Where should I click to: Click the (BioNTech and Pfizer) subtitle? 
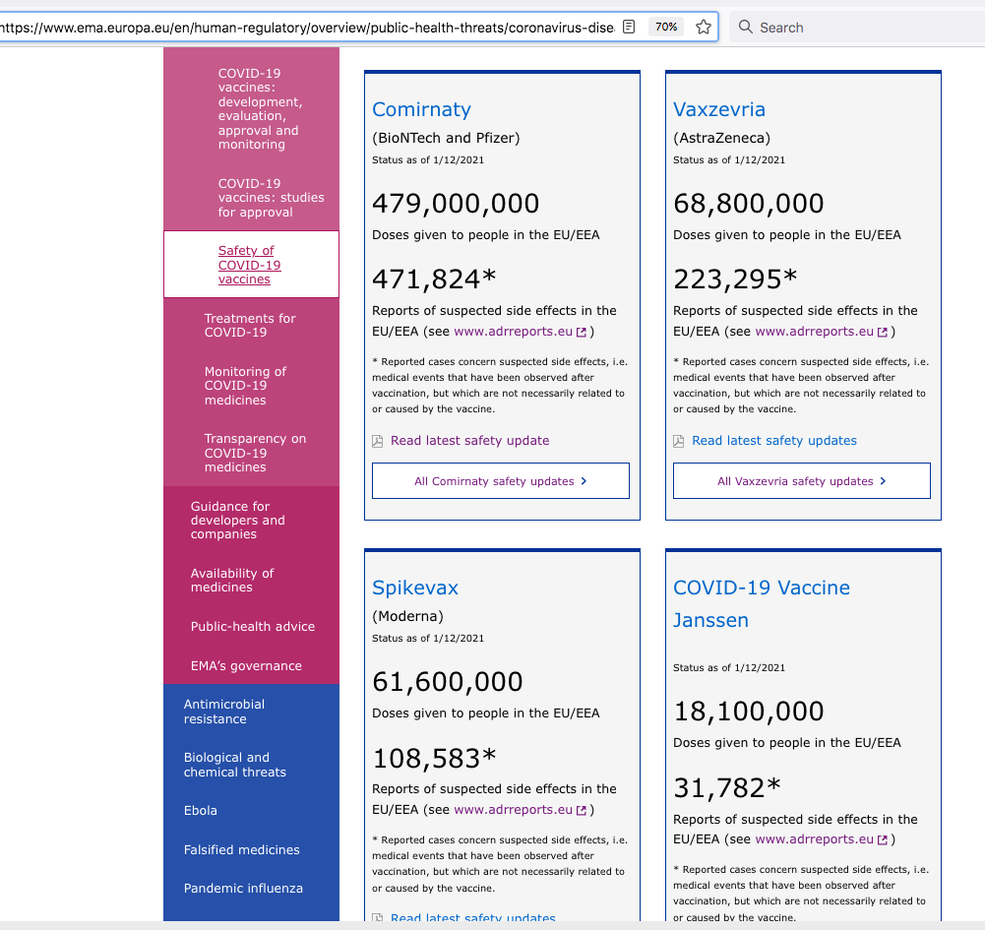tap(446, 138)
